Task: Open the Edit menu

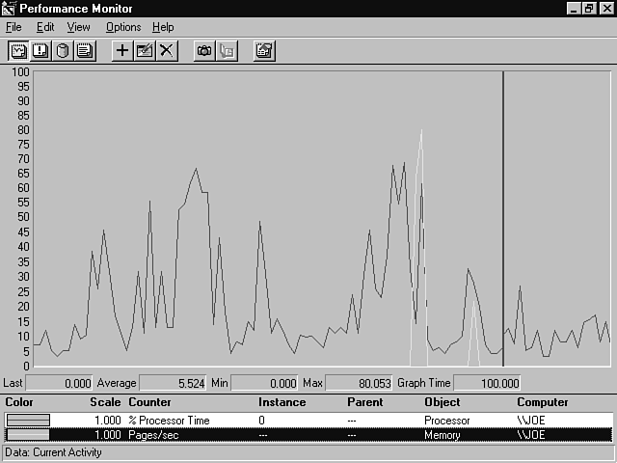Action: pos(45,27)
